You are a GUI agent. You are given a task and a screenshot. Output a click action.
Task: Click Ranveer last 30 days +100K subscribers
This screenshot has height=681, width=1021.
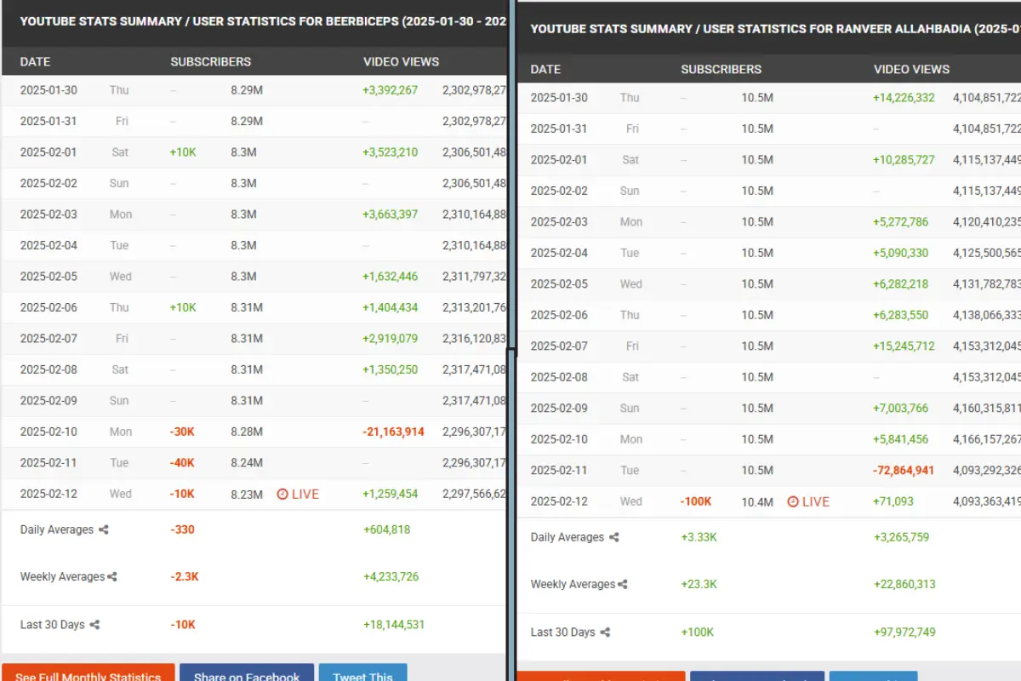point(697,632)
